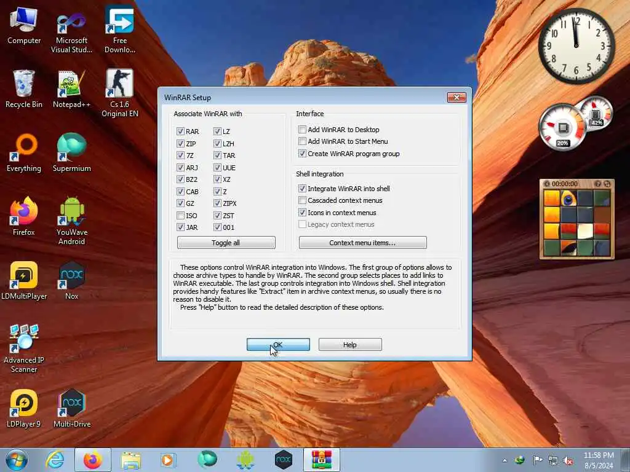Toggle the TAR association checkbox

[217, 155]
